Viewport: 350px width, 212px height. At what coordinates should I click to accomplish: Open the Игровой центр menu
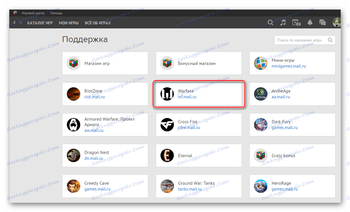(x=33, y=13)
